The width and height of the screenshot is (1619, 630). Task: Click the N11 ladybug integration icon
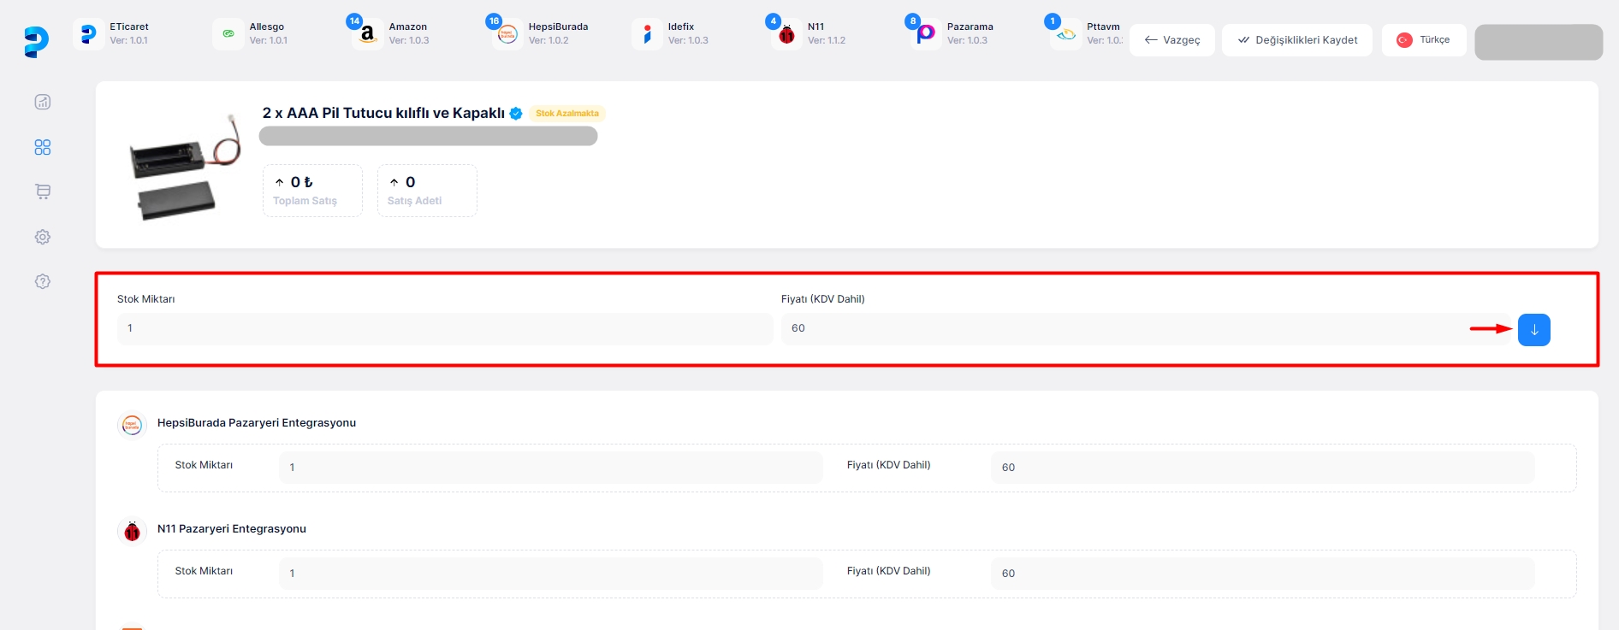pyautogui.click(x=786, y=34)
